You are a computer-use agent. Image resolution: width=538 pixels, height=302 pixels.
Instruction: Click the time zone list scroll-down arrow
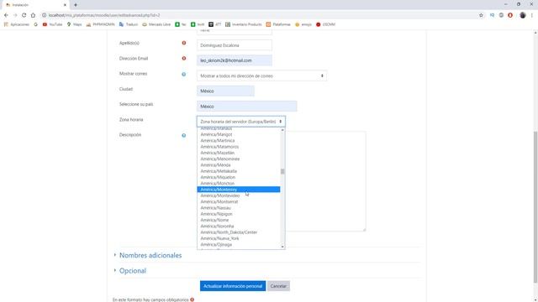coord(282,247)
